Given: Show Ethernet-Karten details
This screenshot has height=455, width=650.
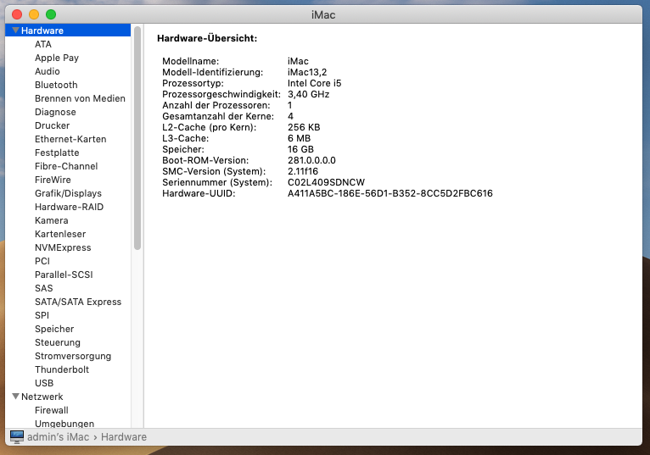Looking at the screenshot, I should tap(70, 139).
